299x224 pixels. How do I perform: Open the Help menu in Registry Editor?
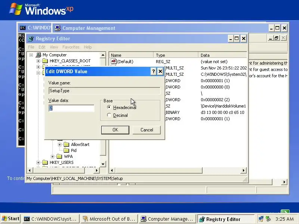click(x=88, y=47)
